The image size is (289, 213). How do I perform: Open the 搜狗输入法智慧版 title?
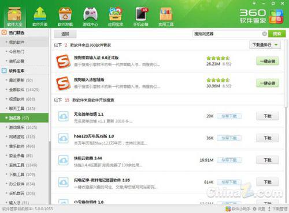89,79
